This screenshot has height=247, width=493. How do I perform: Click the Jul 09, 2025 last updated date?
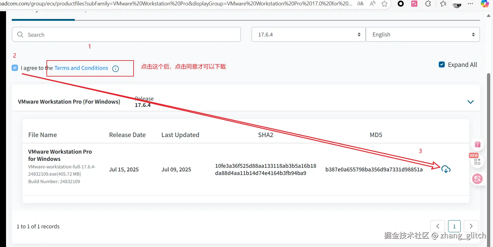click(176, 170)
